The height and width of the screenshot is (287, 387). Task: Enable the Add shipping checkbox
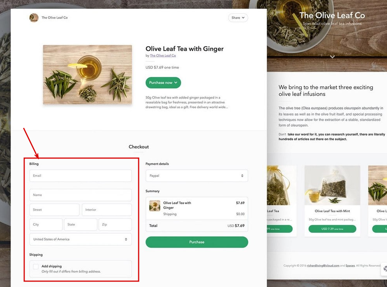[36, 266]
